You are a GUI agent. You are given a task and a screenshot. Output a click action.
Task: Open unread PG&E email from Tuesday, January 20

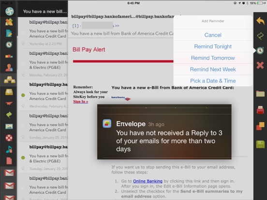[43, 157]
